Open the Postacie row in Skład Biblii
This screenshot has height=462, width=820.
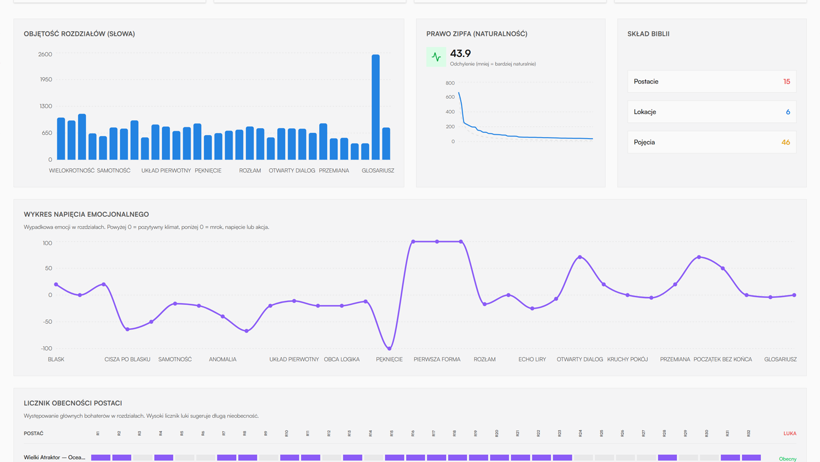point(712,81)
